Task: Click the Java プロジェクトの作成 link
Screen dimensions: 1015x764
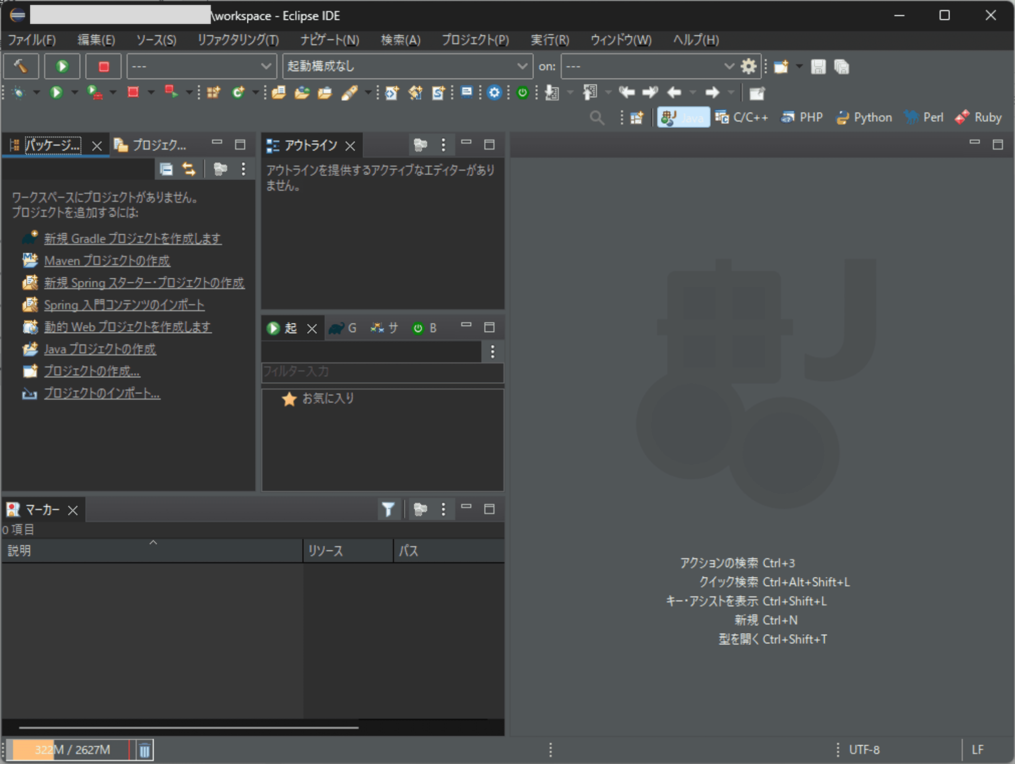Action: (x=100, y=349)
